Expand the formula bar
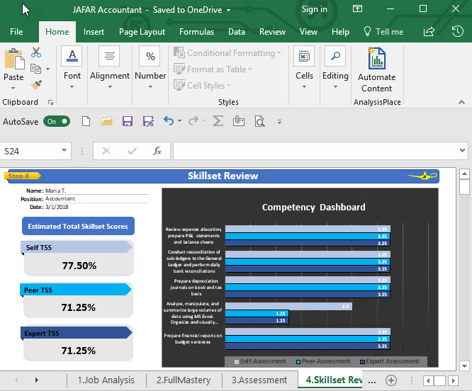The height and width of the screenshot is (391, 472). (x=463, y=151)
